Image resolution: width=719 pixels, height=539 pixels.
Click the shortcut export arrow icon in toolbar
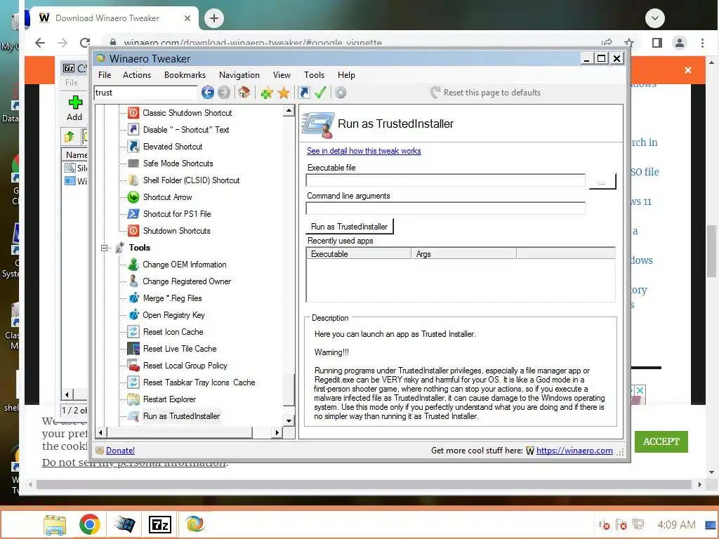click(x=303, y=93)
